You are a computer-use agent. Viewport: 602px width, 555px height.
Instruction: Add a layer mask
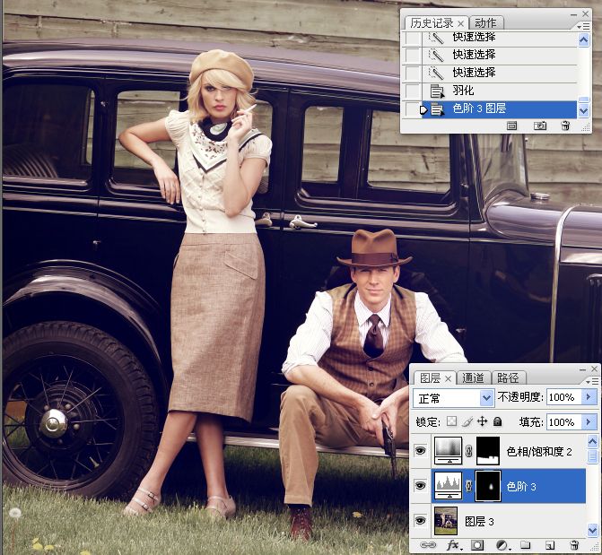tap(477, 544)
